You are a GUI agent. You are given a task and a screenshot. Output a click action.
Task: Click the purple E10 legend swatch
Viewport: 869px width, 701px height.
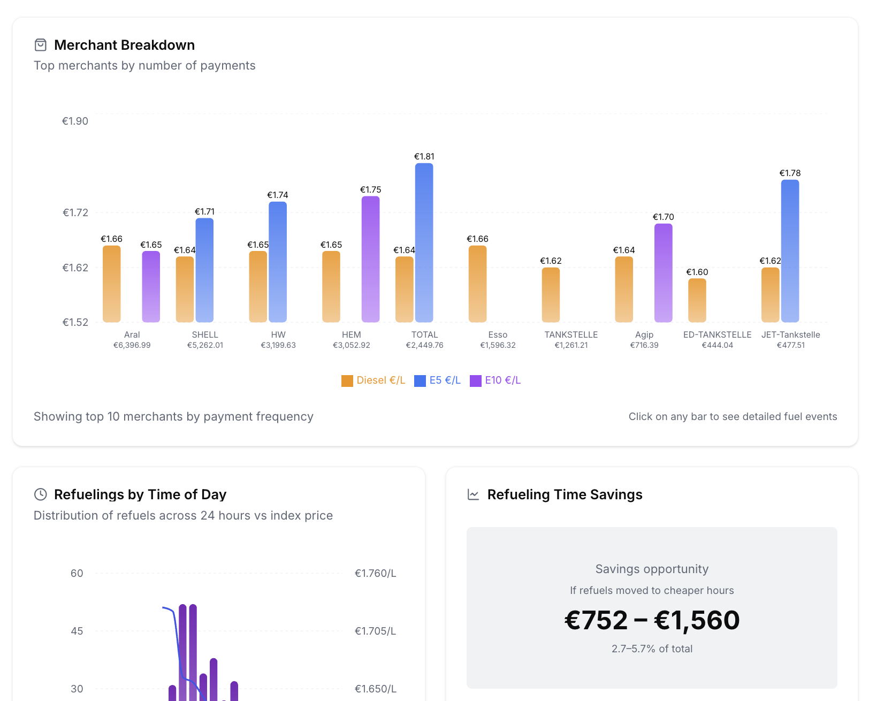coord(476,381)
